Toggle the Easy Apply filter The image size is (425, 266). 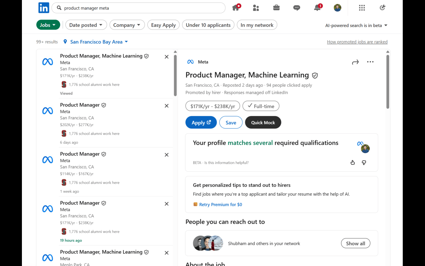pyautogui.click(x=163, y=25)
